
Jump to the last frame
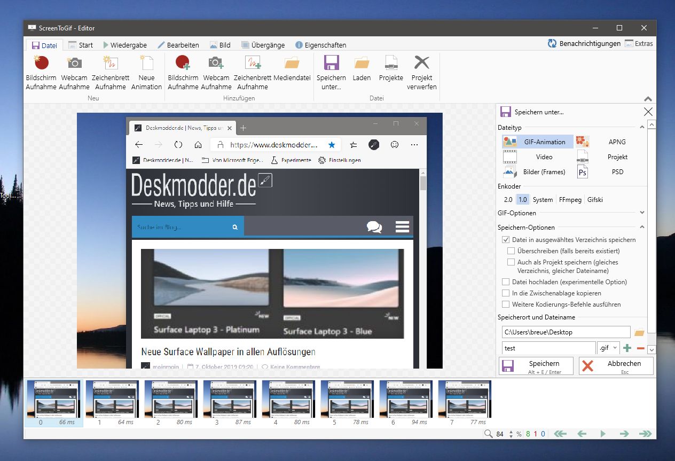(645, 434)
